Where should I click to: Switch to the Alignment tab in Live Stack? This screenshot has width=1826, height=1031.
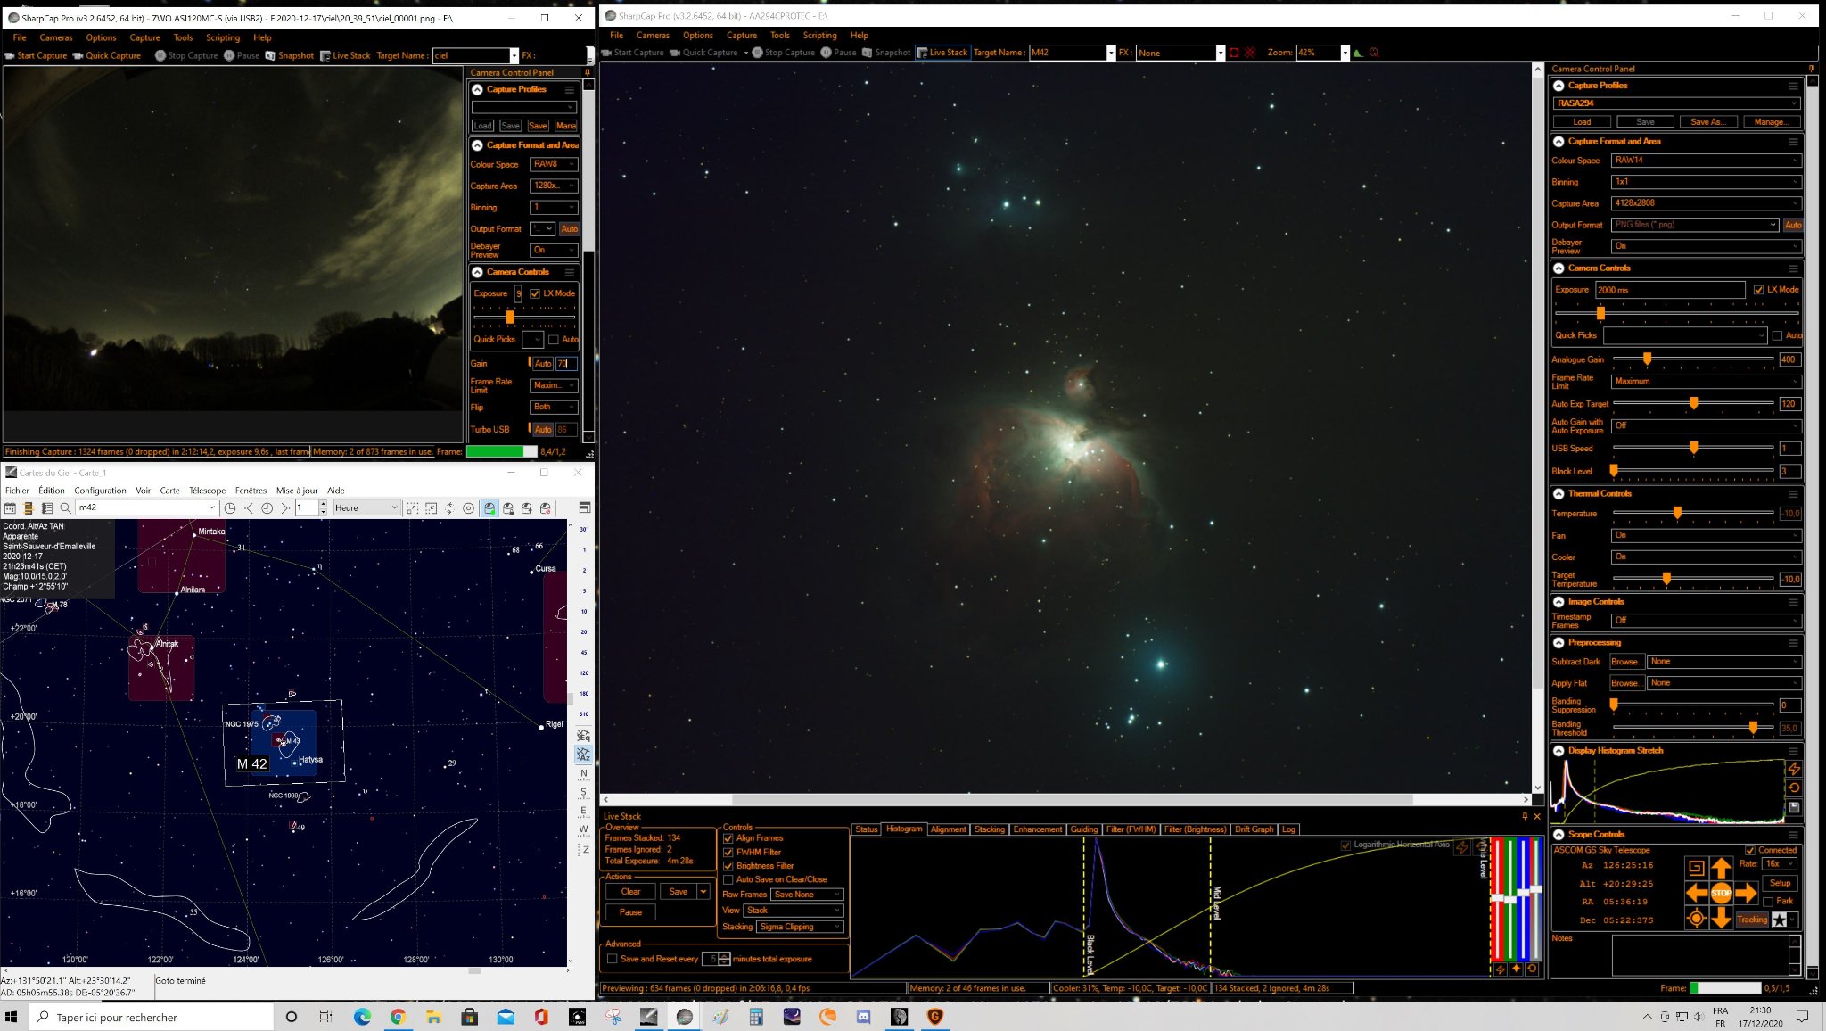click(948, 829)
